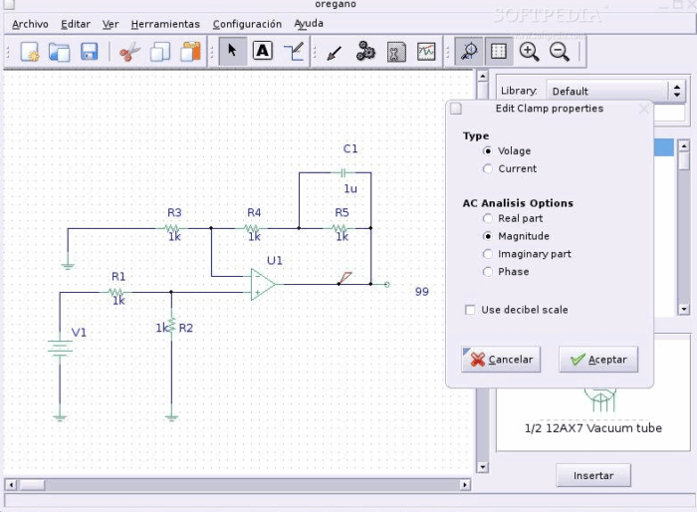Click the vacuum tube part preview
The width and height of the screenshot is (697, 512).
coord(600,399)
